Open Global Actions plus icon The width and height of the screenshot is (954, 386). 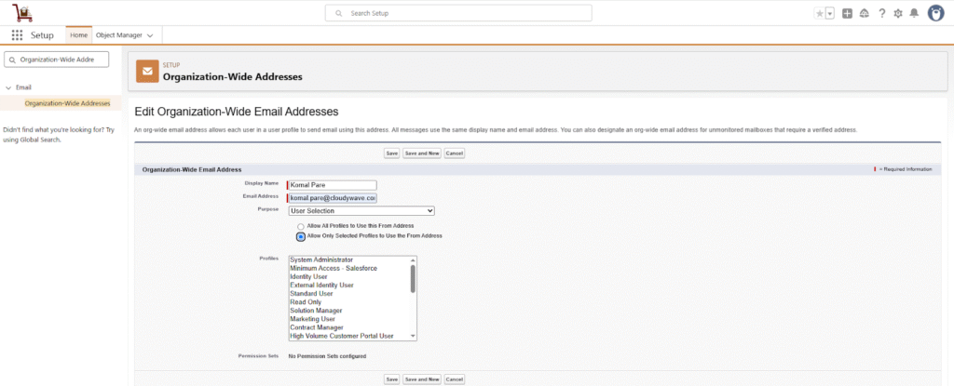846,13
